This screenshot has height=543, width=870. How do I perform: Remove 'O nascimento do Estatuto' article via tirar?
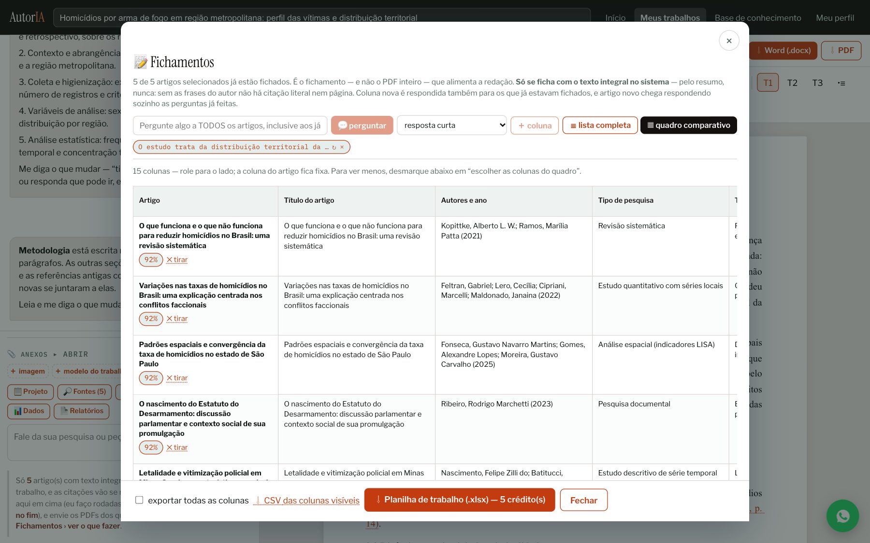(x=177, y=447)
